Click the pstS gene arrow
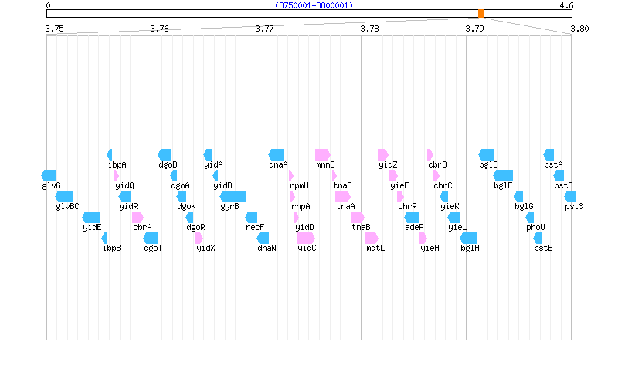Screen dimensions: 618x386 [x=570, y=196]
